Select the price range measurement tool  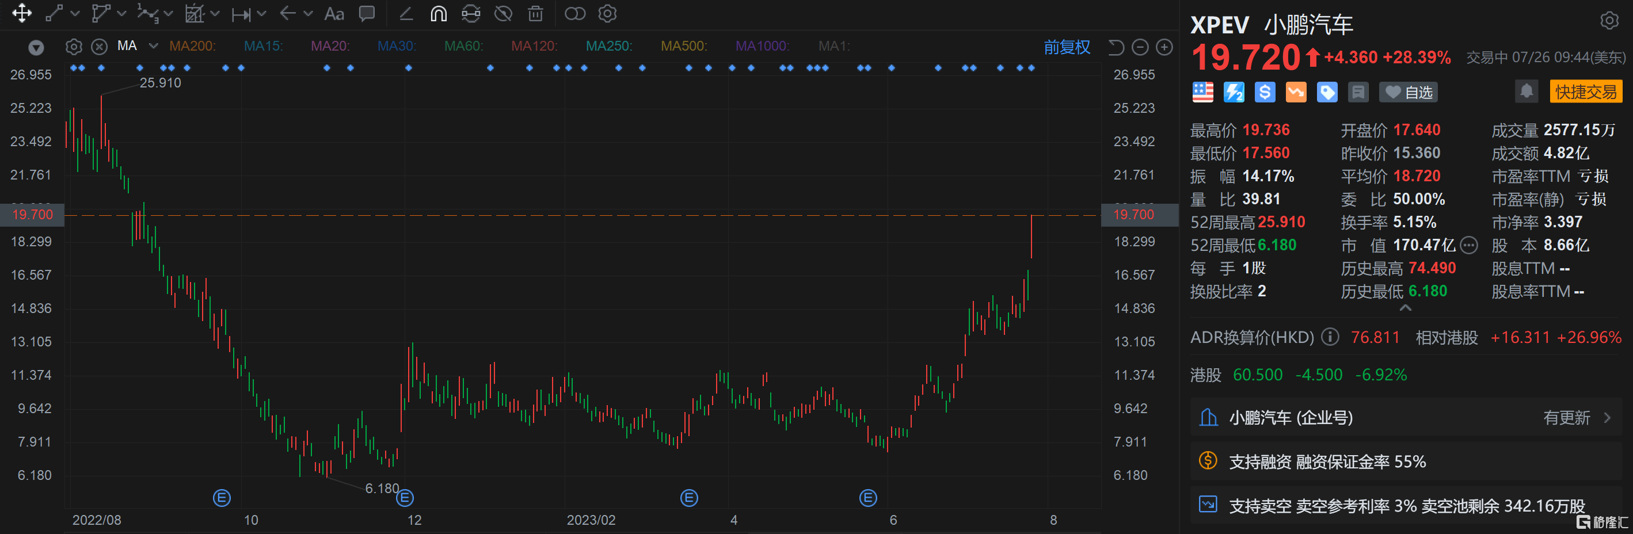pos(241,14)
